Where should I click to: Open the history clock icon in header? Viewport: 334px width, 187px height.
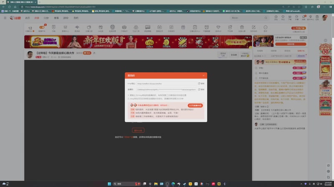coord(276,17)
